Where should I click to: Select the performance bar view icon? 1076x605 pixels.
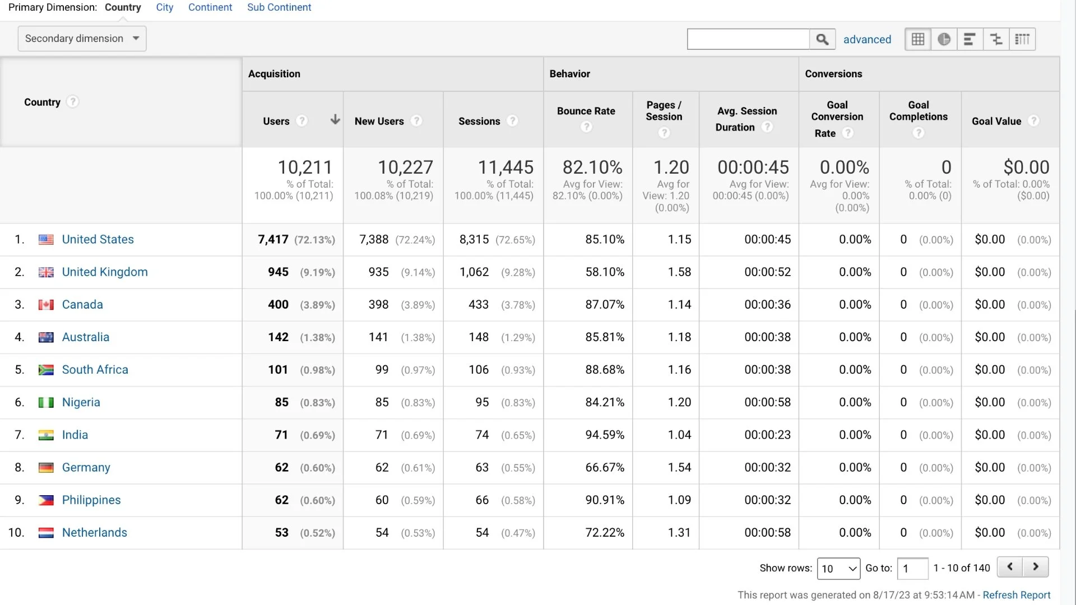[970, 39]
